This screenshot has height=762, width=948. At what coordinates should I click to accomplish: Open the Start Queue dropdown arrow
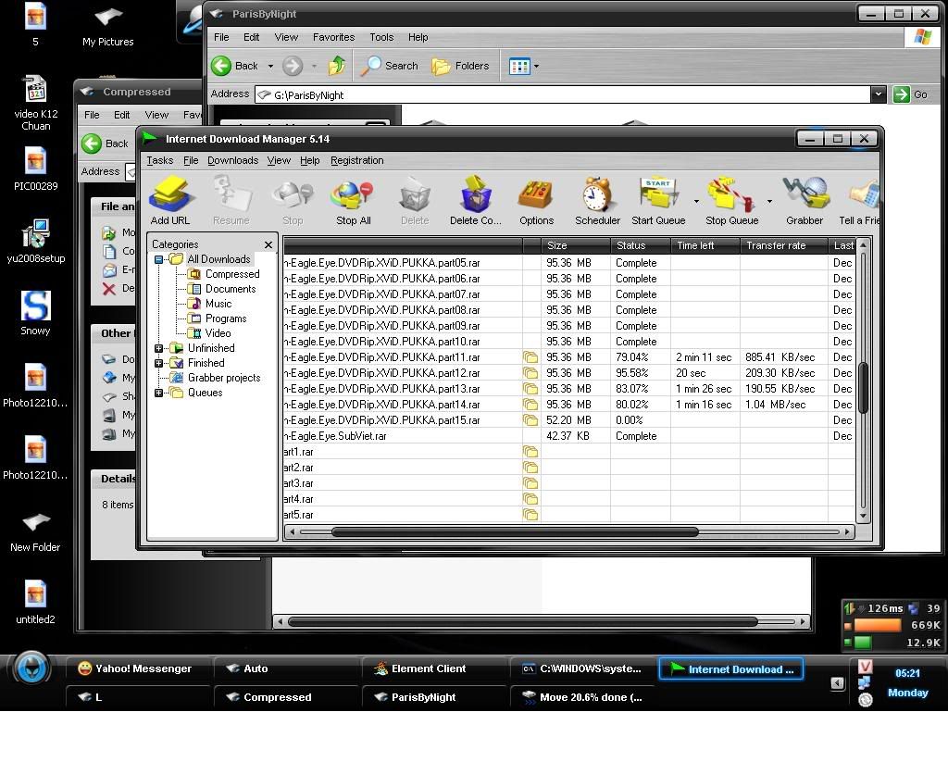696,201
